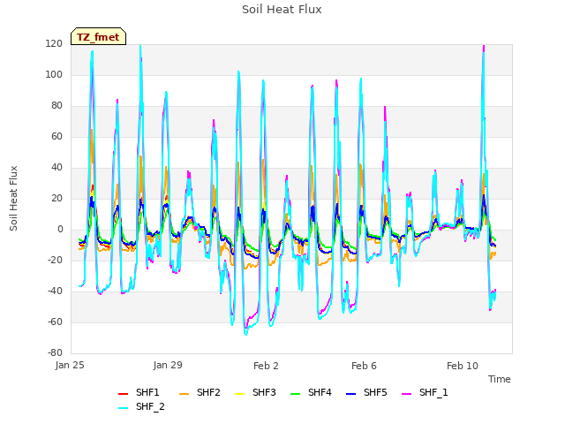
Task: Click the yellow SHF3 legend color marker
Action: [x=239, y=394]
